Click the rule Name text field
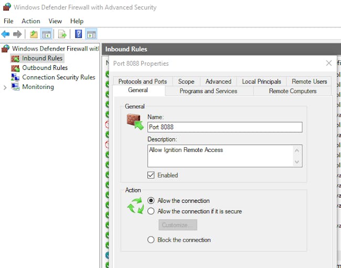The height and width of the screenshot is (268, 341). pos(225,127)
